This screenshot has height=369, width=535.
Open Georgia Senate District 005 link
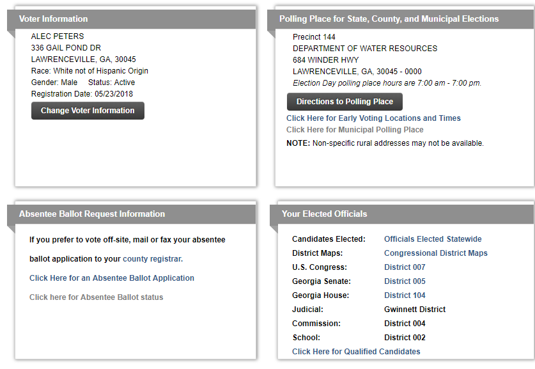coord(405,281)
